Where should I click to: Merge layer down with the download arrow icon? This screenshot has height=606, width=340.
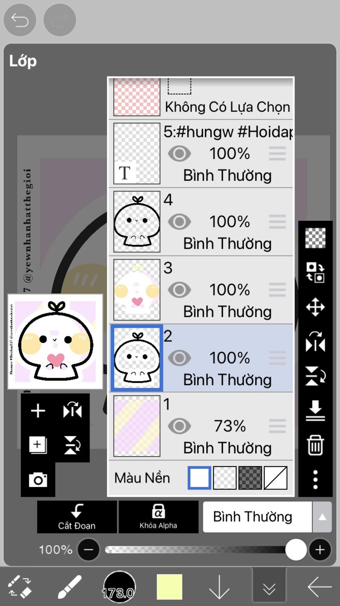(x=315, y=410)
